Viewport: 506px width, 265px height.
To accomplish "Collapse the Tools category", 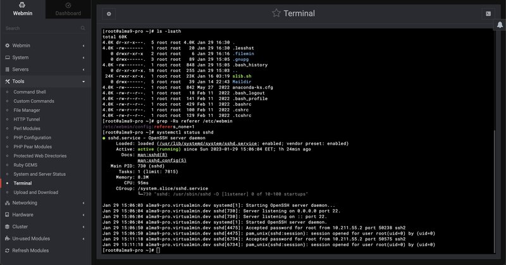I will pyautogui.click(x=44, y=82).
